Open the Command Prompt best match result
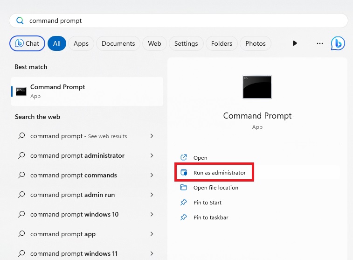 pos(87,91)
